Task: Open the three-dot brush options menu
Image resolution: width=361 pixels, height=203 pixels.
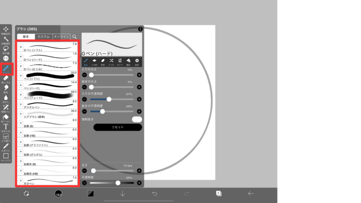Action: click(140, 29)
